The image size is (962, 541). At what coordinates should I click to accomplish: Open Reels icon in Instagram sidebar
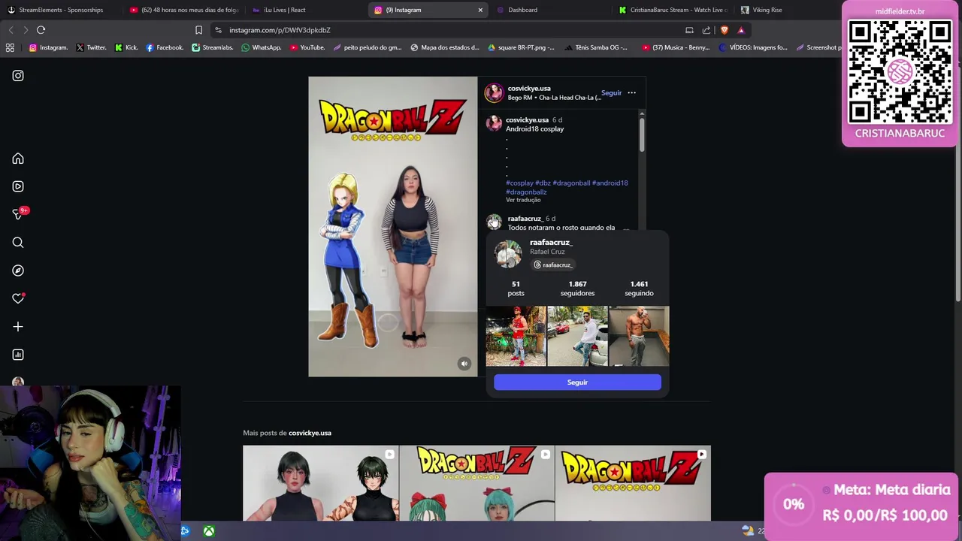[18, 186]
